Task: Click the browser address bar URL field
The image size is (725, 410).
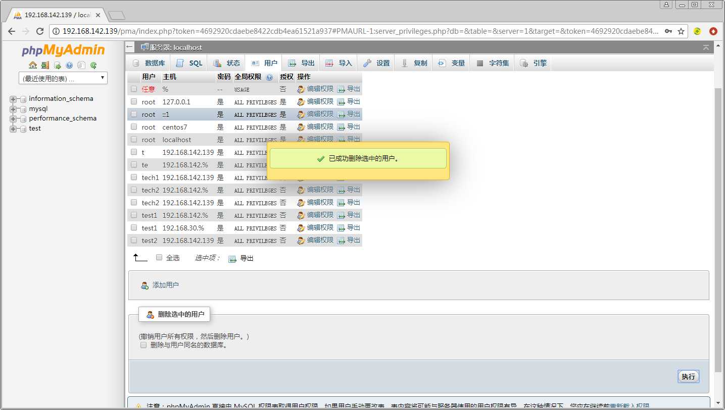Action: [x=360, y=31]
